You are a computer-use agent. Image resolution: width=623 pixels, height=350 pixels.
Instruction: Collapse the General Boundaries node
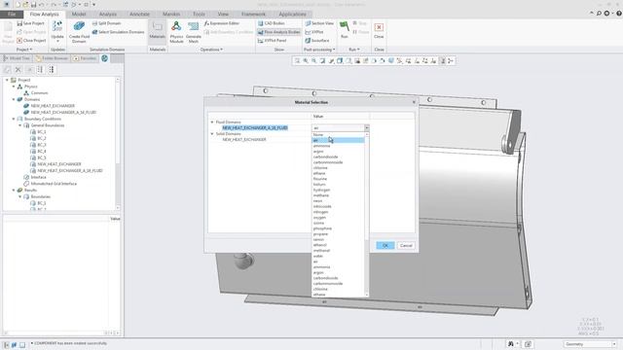pos(20,125)
